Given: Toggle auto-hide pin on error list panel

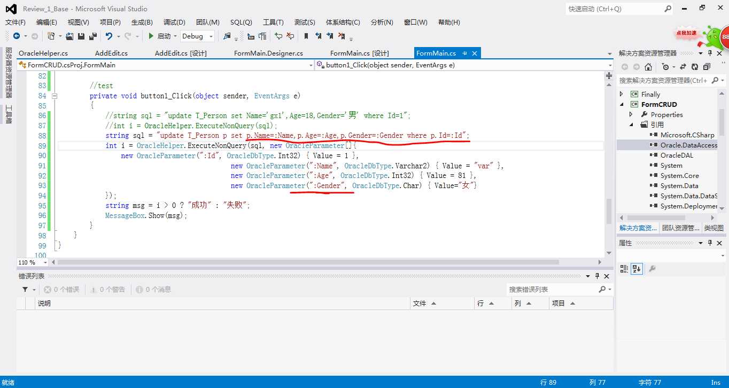Looking at the screenshot, I should [598, 276].
